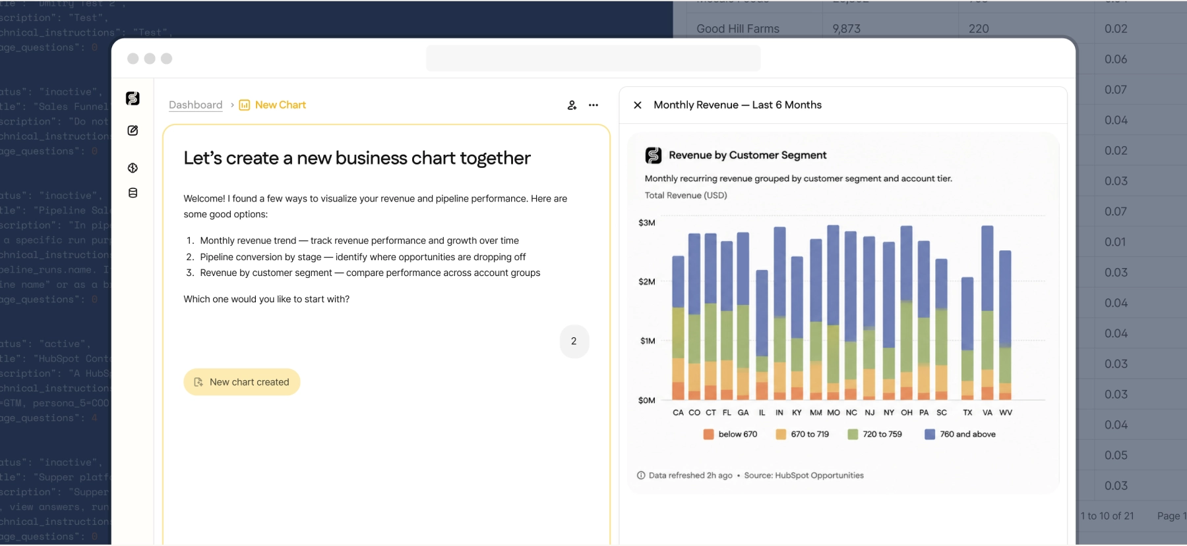1187x546 pixels.
Task: Click the 1 to 10 of 21 pagination text
Action: pos(1107,516)
